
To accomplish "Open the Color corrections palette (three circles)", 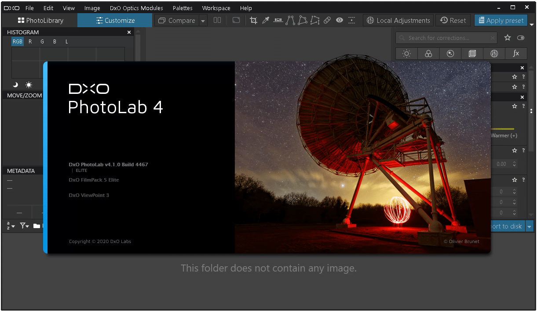I will pos(428,54).
